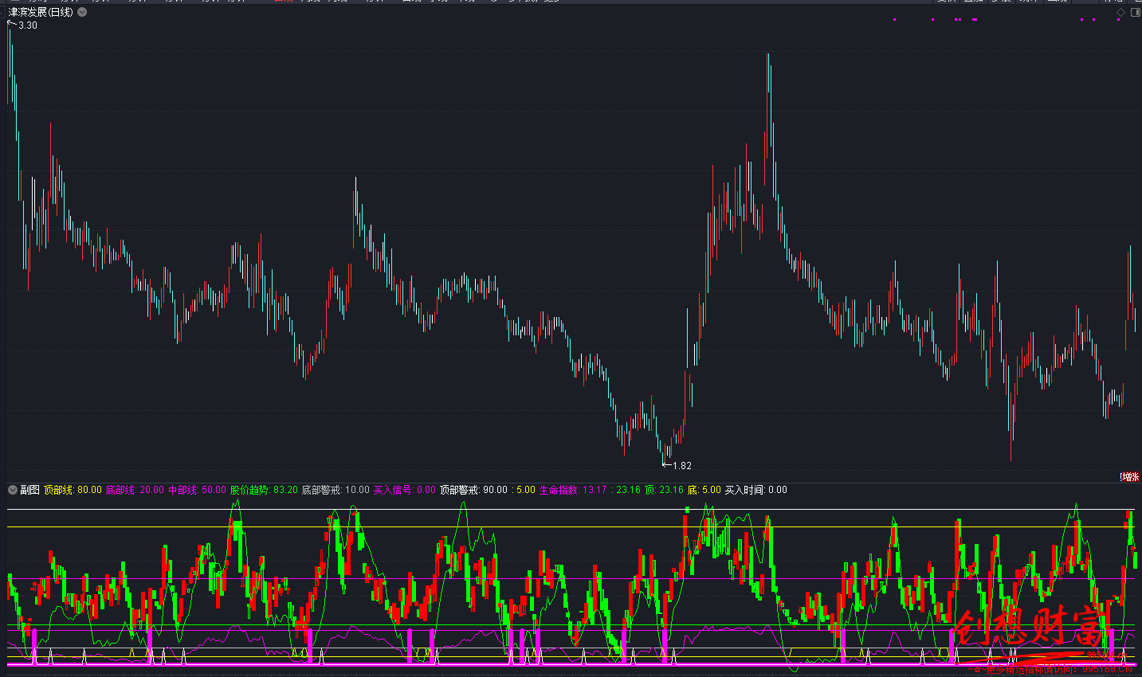Select the 买入信号: 0.00 indicator value

(x=405, y=490)
